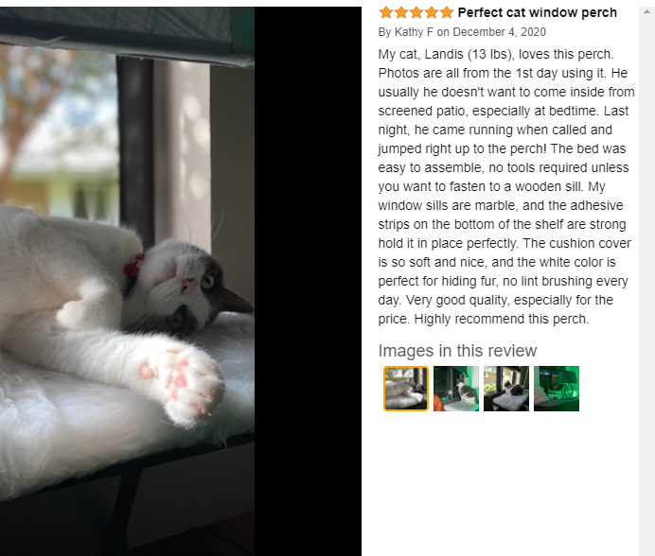The height and width of the screenshot is (556, 655).
Task: Click the cat's pink paw pads in photo
Action: (x=184, y=382)
